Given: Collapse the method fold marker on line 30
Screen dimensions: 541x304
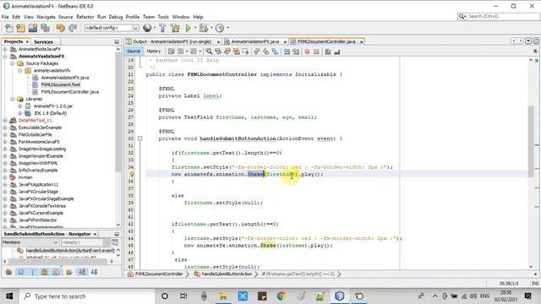Looking at the screenshot, I should [x=140, y=138].
